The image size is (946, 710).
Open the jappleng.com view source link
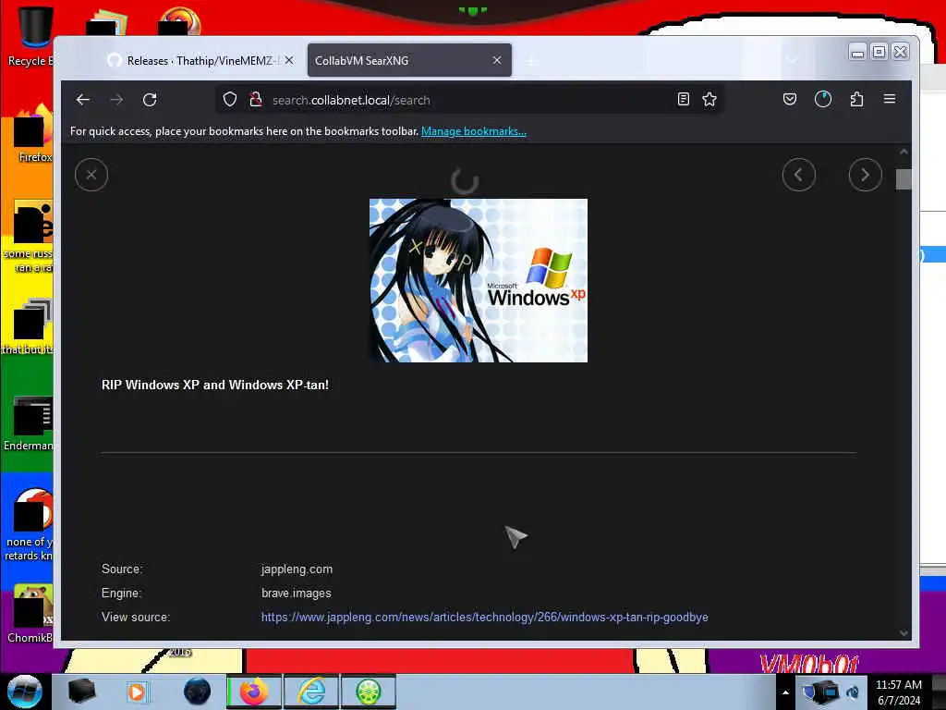(x=484, y=617)
